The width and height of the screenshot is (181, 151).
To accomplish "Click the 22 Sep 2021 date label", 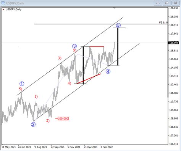I will point(58,147).
